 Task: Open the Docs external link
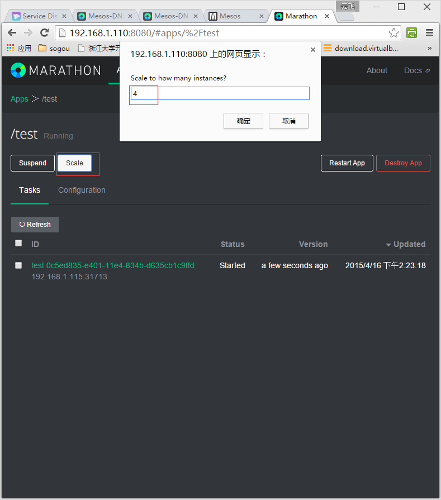coord(417,70)
